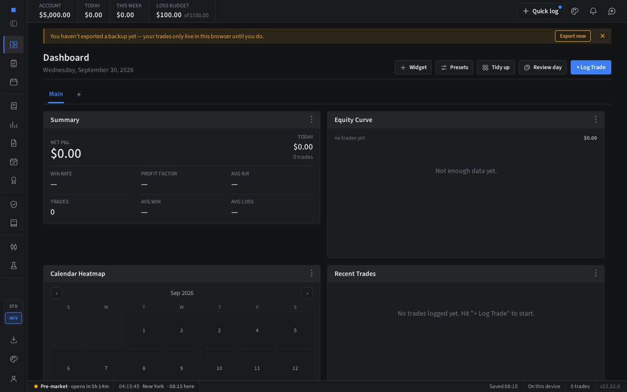Click the Saved 08:15 status entry
The image size is (627, 392).
(504, 386)
